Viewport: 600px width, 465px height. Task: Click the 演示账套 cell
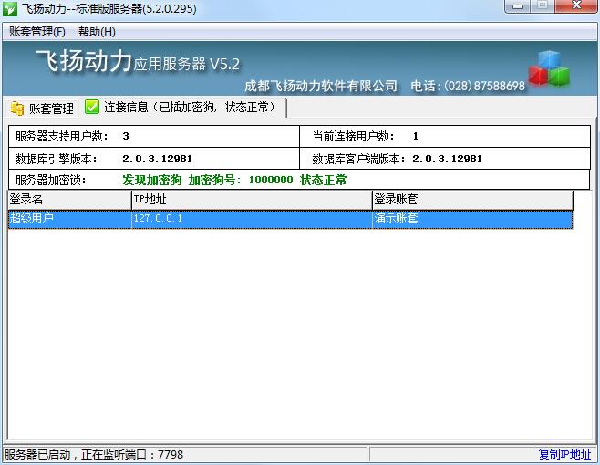[472, 219]
